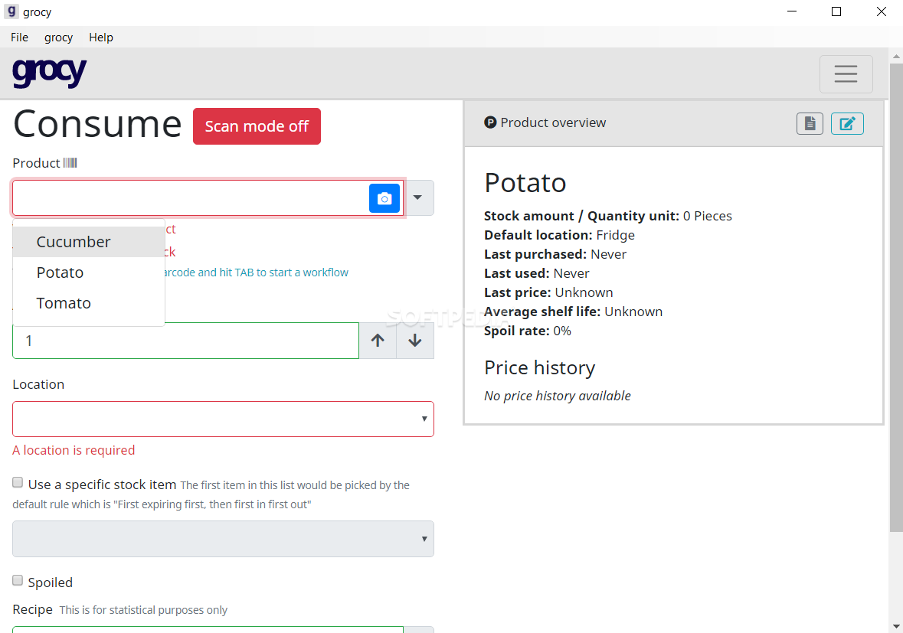The width and height of the screenshot is (903, 633).
Task: Click the camera barcode scan button
Action: (x=384, y=198)
